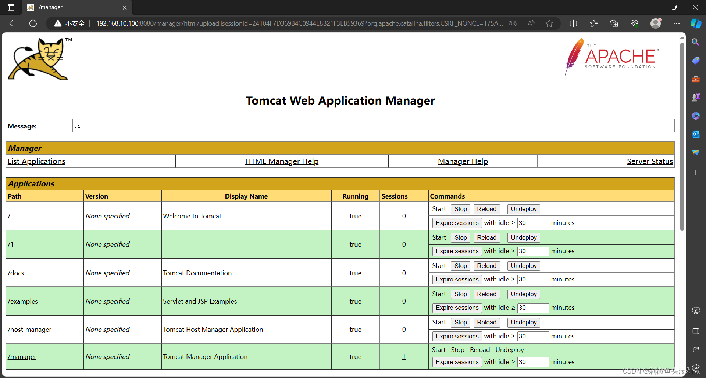Open the sidebar Microsoft 365 icon
The image size is (706, 378).
696,116
